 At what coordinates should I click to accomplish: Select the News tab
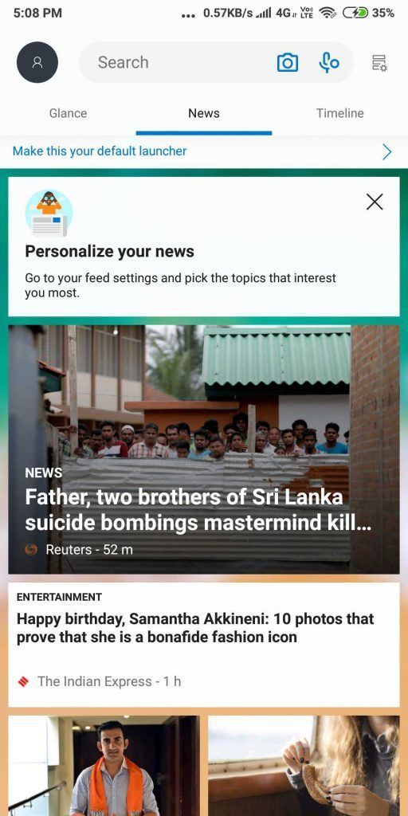click(204, 113)
